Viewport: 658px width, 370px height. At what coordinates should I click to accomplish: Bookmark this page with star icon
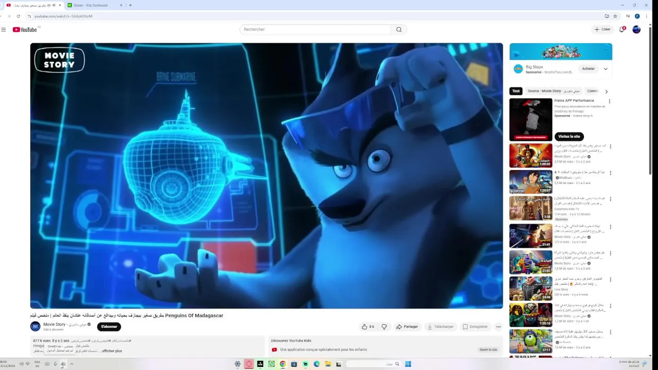tap(615, 16)
